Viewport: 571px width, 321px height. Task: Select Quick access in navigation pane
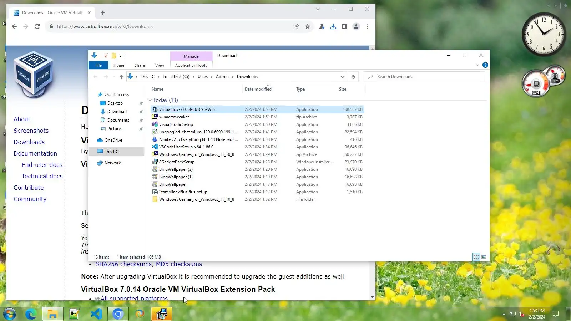(117, 95)
